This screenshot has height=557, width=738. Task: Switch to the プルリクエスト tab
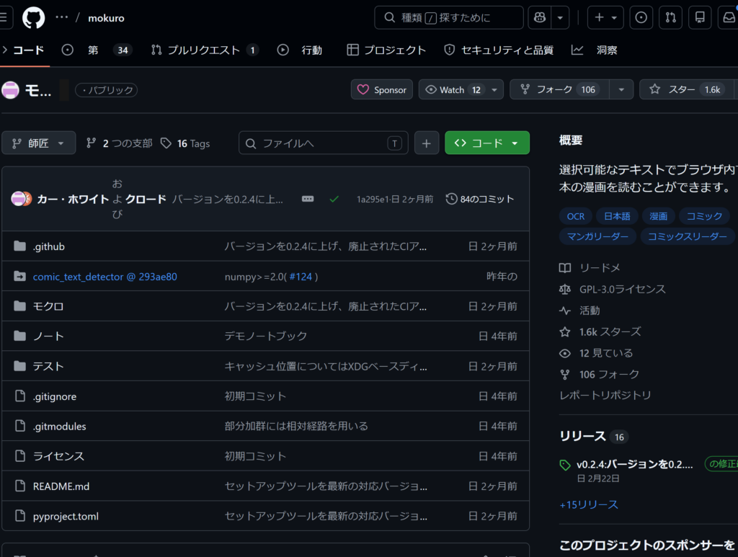tap(203, 50)
